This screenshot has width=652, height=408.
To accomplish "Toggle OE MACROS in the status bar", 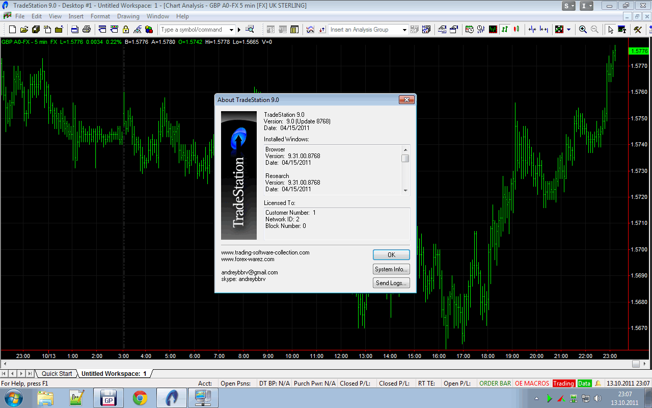I will [x=532, y=384].
